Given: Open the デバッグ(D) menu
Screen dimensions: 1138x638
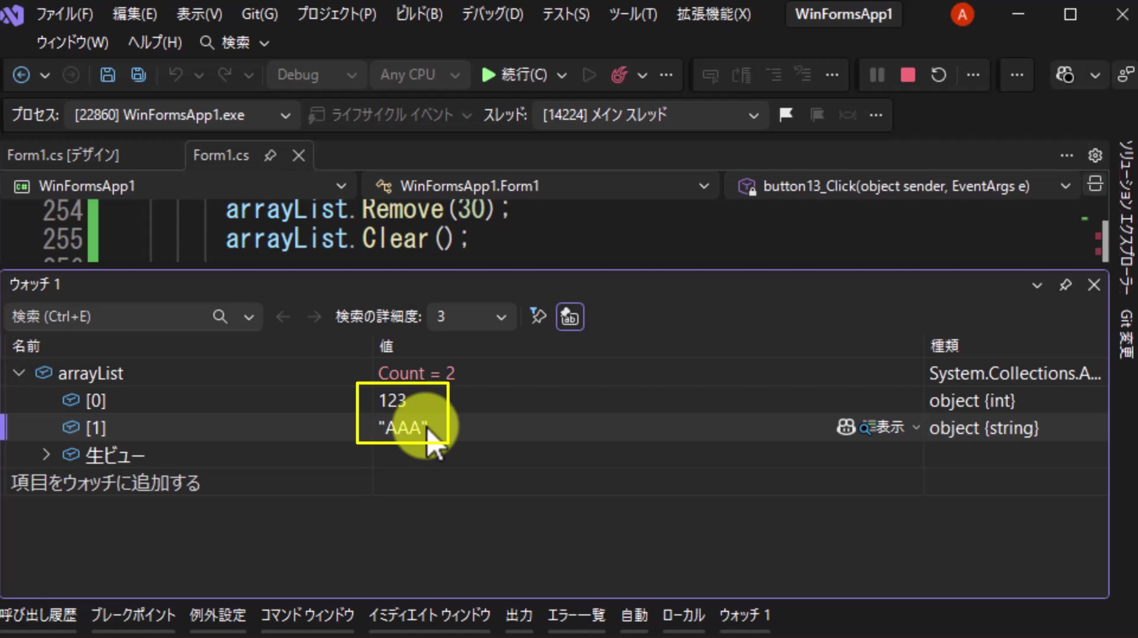Looking at the screenshot, I should click(x=493, y=14).
